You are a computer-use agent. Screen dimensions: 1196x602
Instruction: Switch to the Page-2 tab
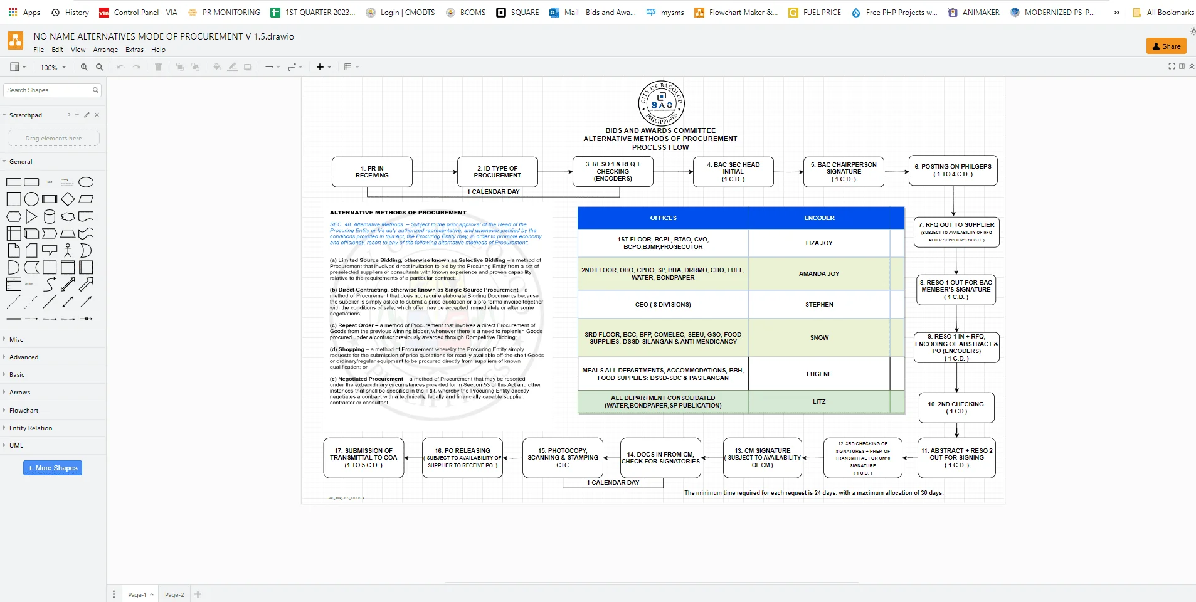[x=174, y=594]
